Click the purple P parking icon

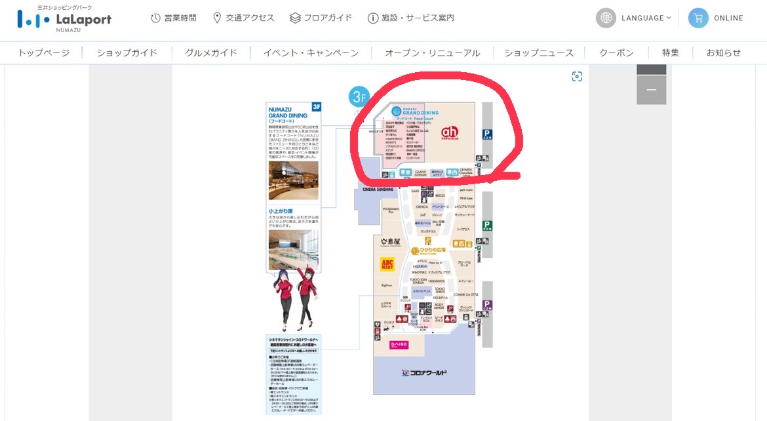[486, 305]
